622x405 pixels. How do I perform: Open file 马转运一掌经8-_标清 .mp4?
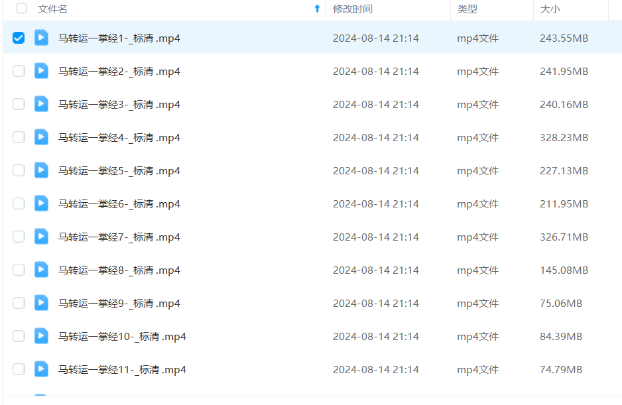pyautogui.click(x=119, y=270)
